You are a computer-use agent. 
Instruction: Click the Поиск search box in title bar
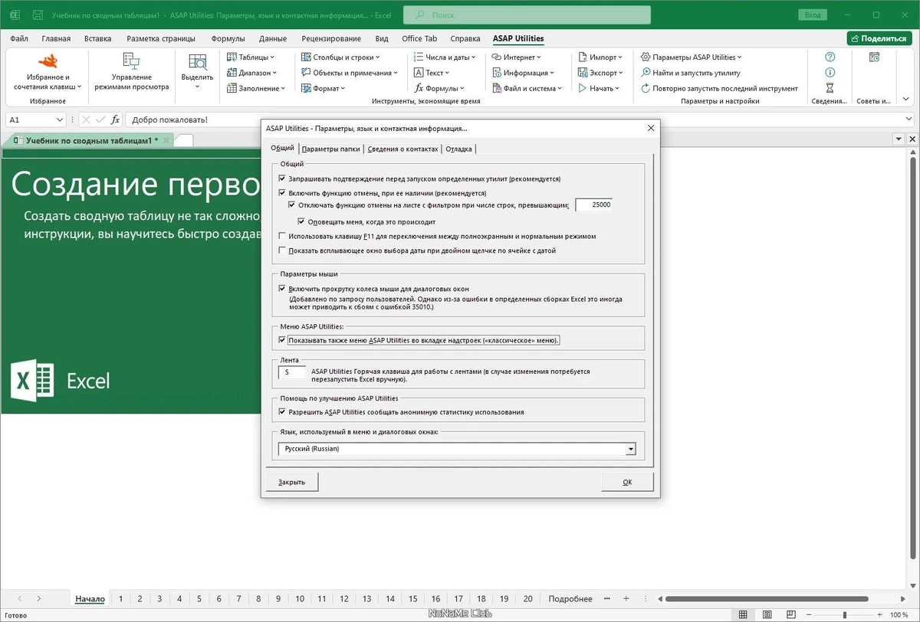[x=527, y=15]
